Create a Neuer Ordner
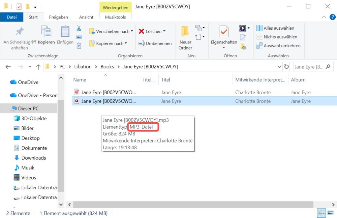This screenshot has width=337, height=218. (185, 38)
